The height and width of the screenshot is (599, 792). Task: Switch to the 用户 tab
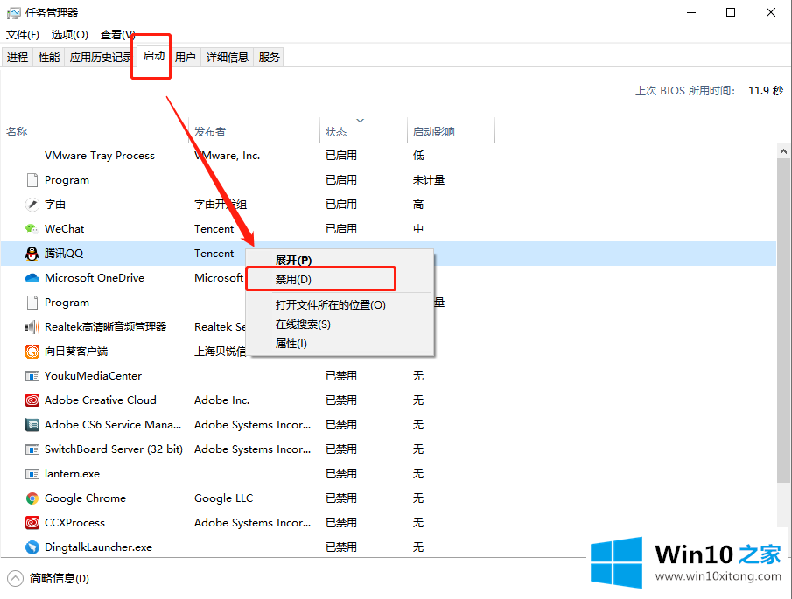click(x=186, y=58)
